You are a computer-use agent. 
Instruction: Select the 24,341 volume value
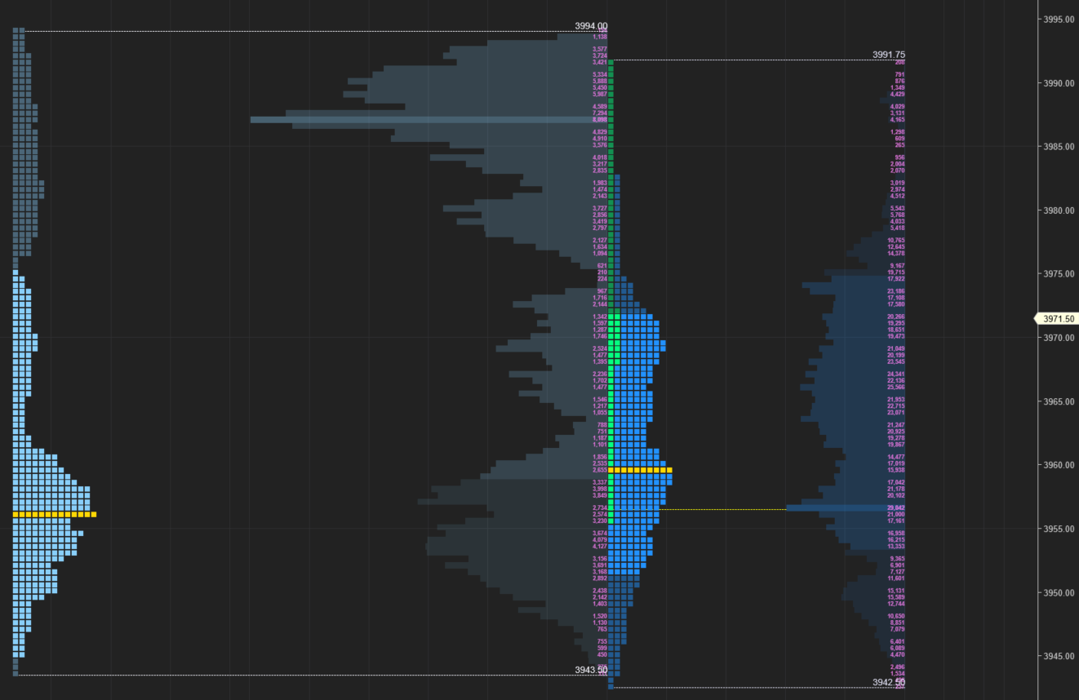coord(896,374)
